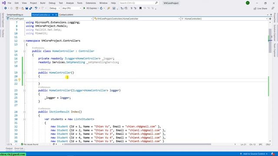Collapse the students list initializer block
The height and width of the screenshot is (156, 278).
tap(24, 120)
